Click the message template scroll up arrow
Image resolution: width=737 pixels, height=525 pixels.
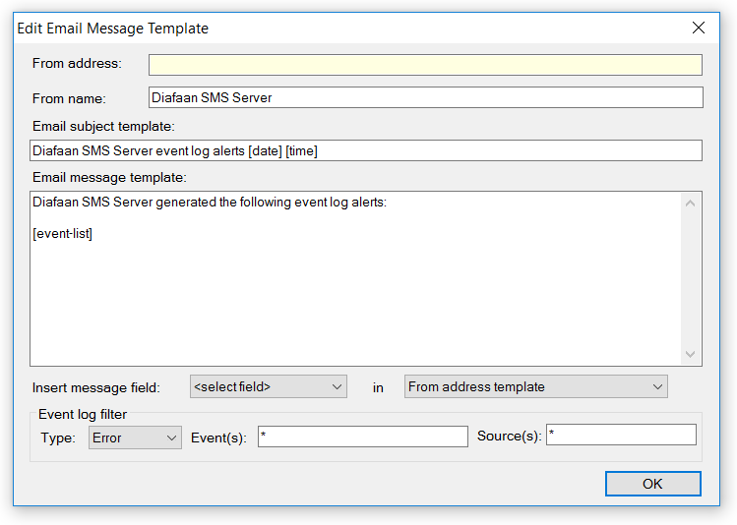click(x=690, y=204)
